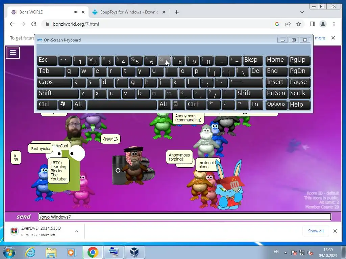Viewport: 346px width, 259px height.
Task: Open the BonziWORLD hamburger menu
Action: (x=13, y=53)
